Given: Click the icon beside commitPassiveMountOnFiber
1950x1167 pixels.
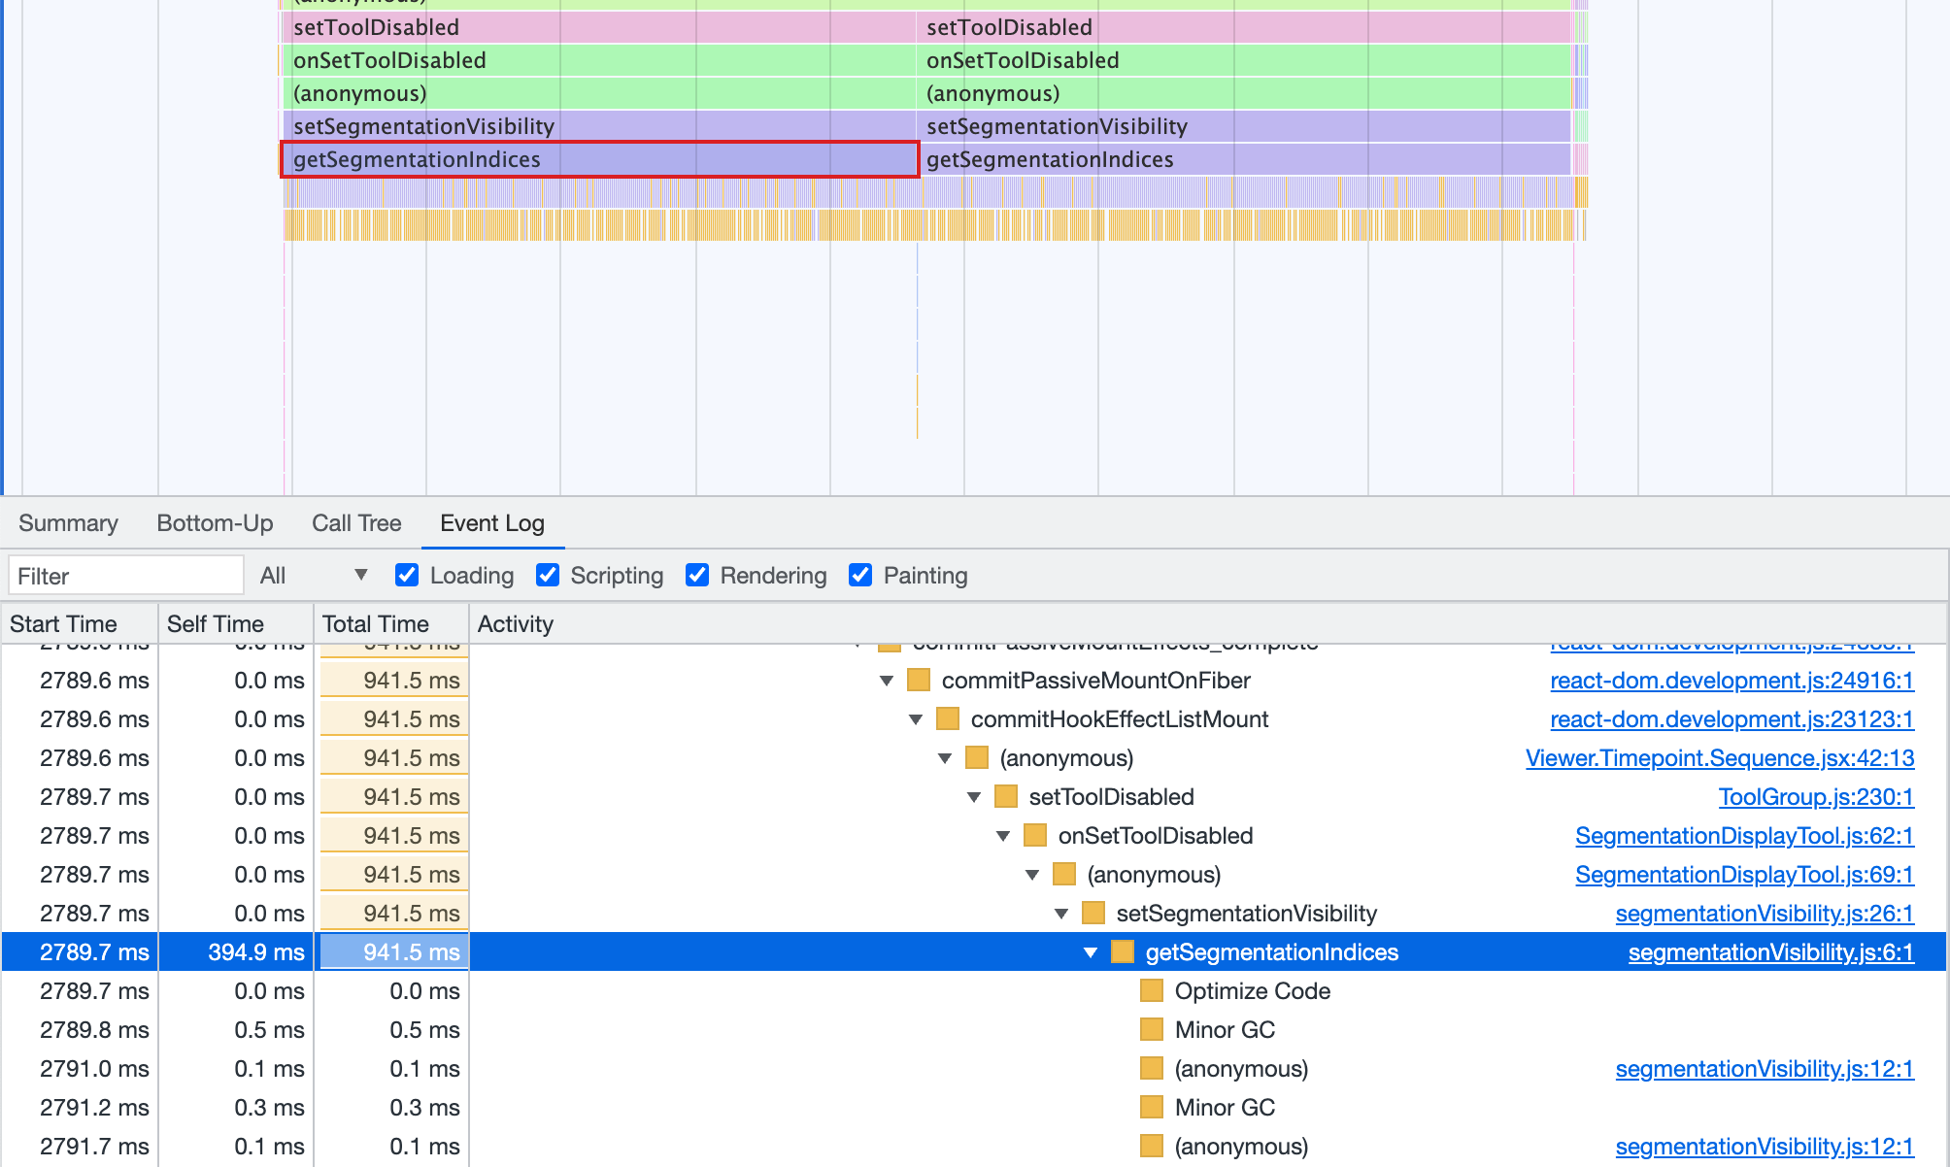Looking at the screenshot, I should pyautogui.click(x=917, y=680).
